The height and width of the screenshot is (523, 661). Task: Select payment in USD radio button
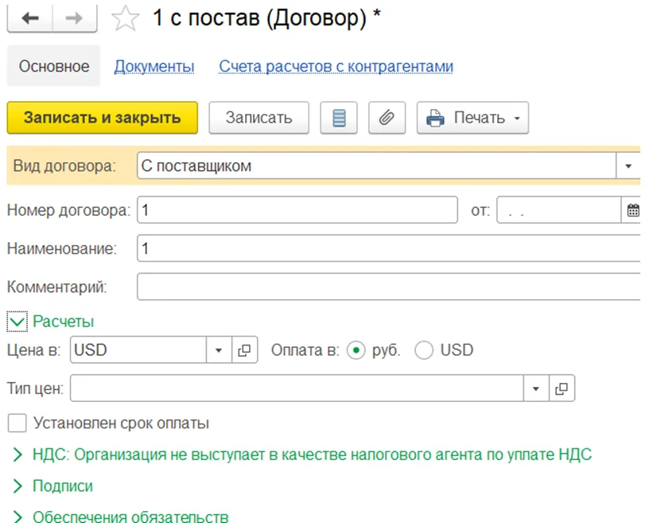tap(425, 350)
